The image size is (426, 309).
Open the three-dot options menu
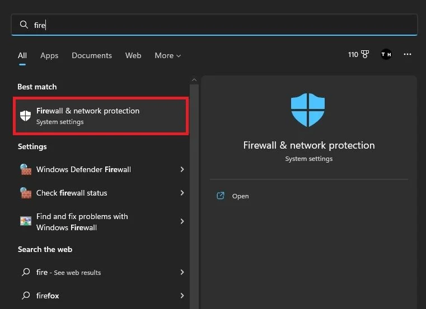tap(408, 55)
